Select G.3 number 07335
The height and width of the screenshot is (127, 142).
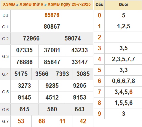point(24,50)
